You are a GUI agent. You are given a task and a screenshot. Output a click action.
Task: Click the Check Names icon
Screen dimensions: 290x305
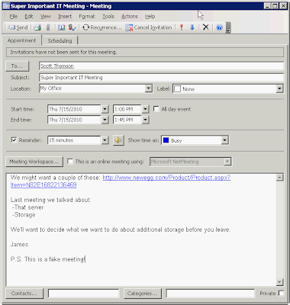click(72, 27)
